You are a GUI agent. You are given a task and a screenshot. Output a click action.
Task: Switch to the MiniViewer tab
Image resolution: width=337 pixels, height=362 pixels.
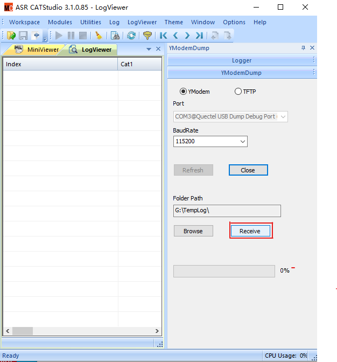pos(37,50)
